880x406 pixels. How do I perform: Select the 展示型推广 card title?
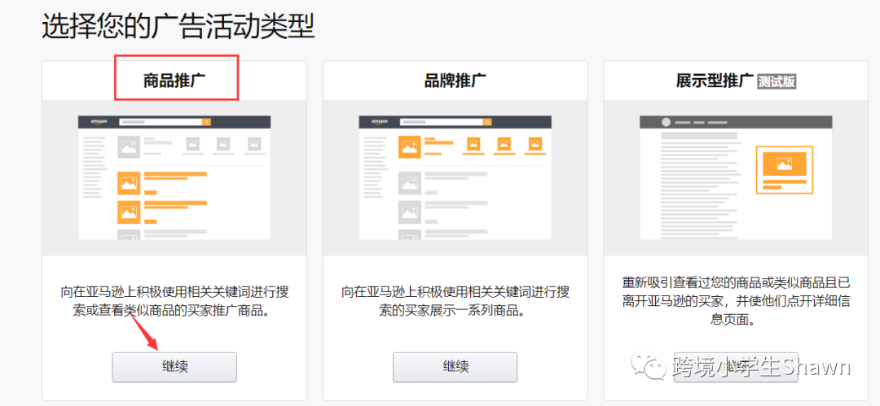pos(714,81)
